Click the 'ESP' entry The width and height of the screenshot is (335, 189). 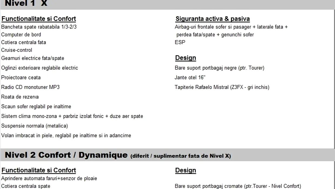pos(180,42)
